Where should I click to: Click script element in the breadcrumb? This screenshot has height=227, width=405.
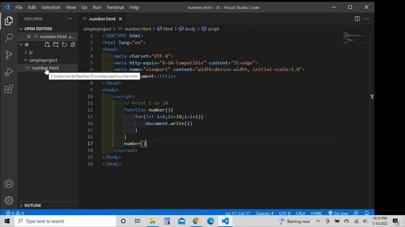point(213,29)
